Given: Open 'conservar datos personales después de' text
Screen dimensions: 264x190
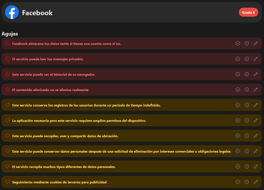Looking at the screenshot, I should pyautogui.click(x=122, y=152).
